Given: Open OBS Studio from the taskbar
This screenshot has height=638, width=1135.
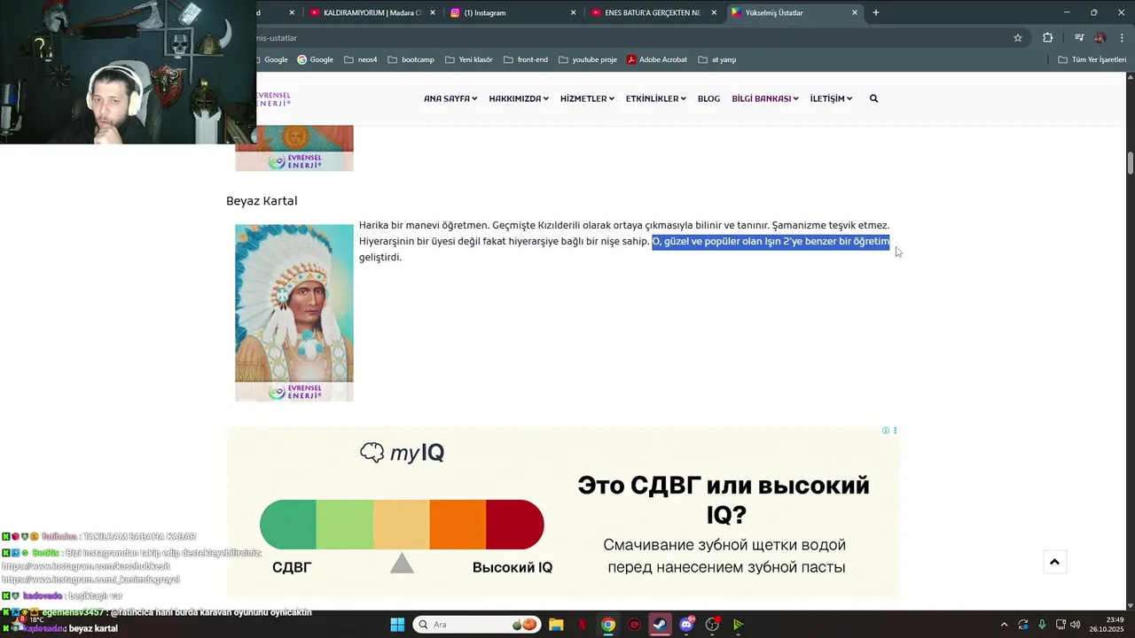Looking at the screenshot, I should click(712, 625).
